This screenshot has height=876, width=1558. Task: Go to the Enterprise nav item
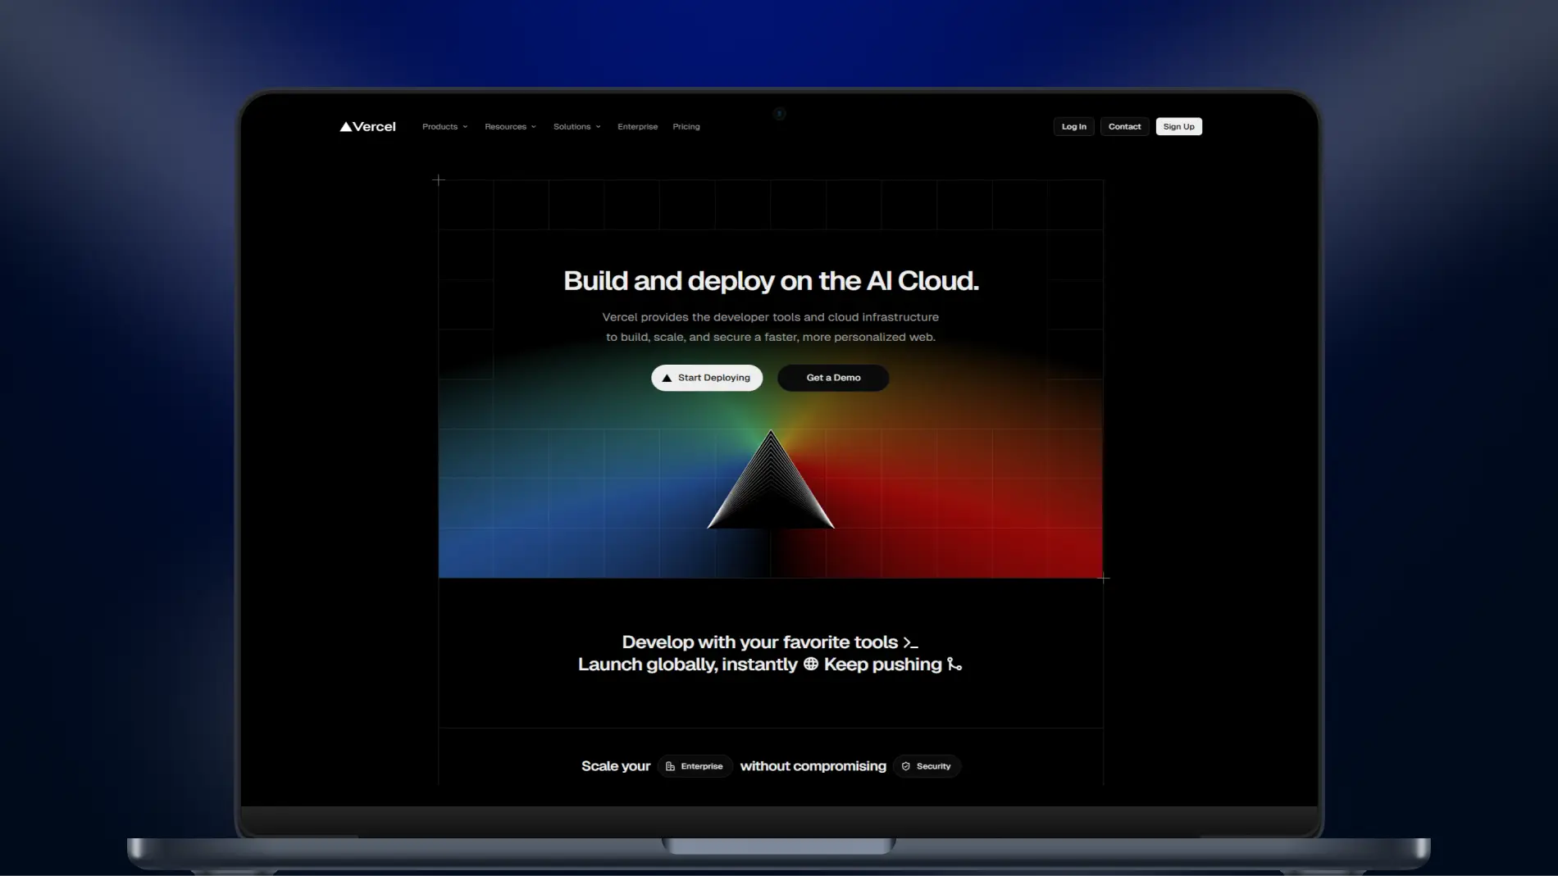pos(637,127)
